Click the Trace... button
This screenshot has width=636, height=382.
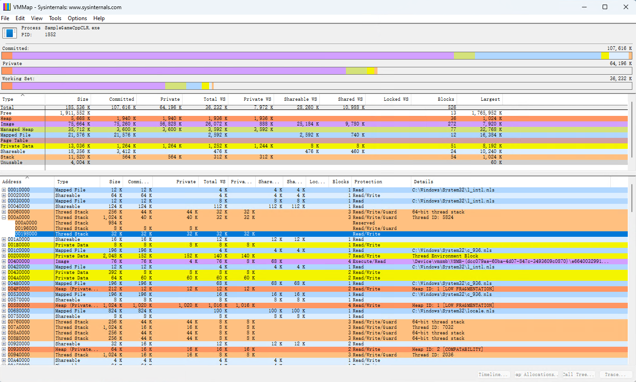616,374
